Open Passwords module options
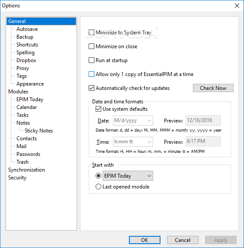The height and width of the screenshot is (248, 244). (x=29, y=154)
